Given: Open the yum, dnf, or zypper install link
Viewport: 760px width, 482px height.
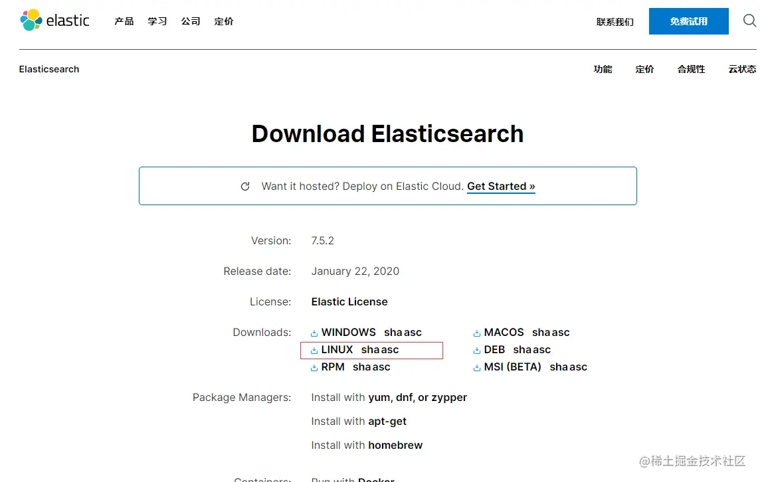Looking at the screenshot, I should coord(418,398).
